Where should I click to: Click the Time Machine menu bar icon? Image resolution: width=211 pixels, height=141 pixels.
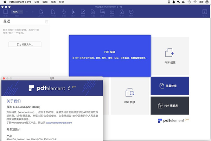point(189,2)
